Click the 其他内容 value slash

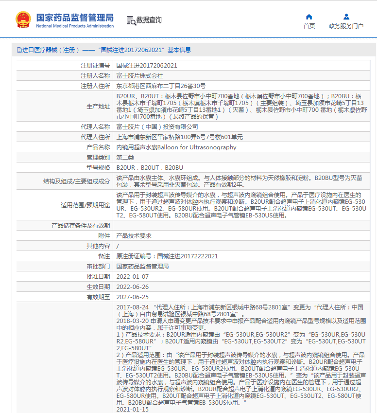118,246
